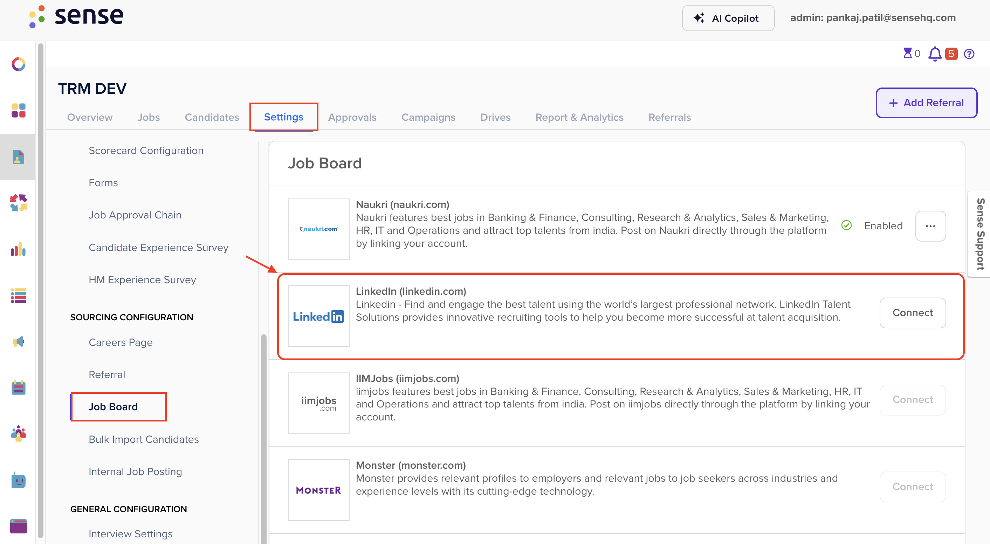Connect the LinkedIn job board

click(912, 313)
